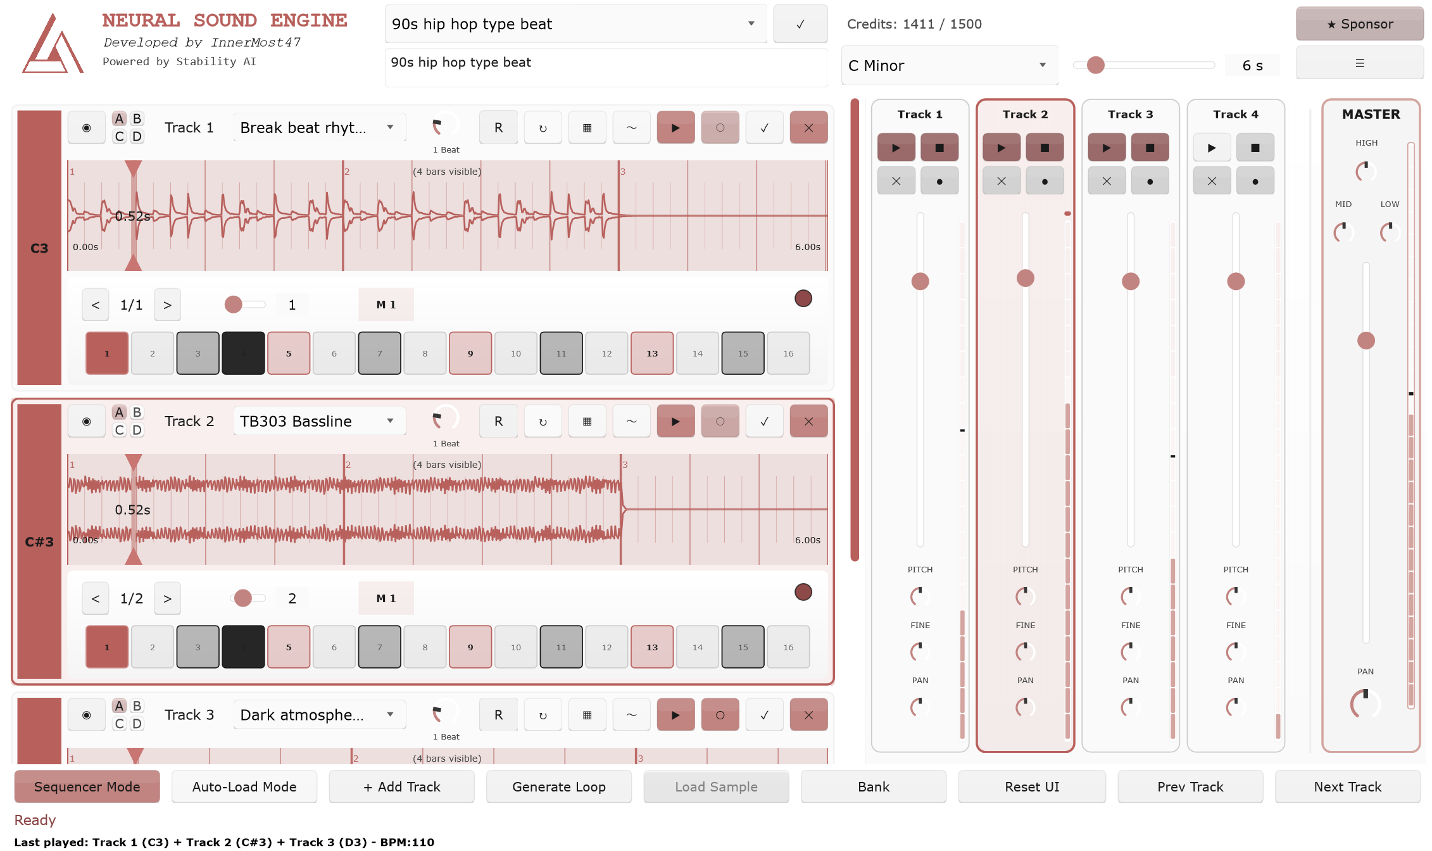This screenshot has width=1432, height=851.
Task: Click the waveform tilde icon on Track 3
Action: 631,715
